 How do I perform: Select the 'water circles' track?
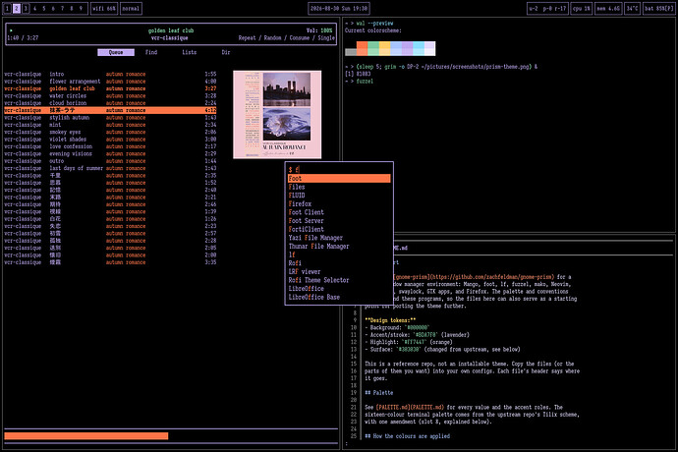click(110, 96)
